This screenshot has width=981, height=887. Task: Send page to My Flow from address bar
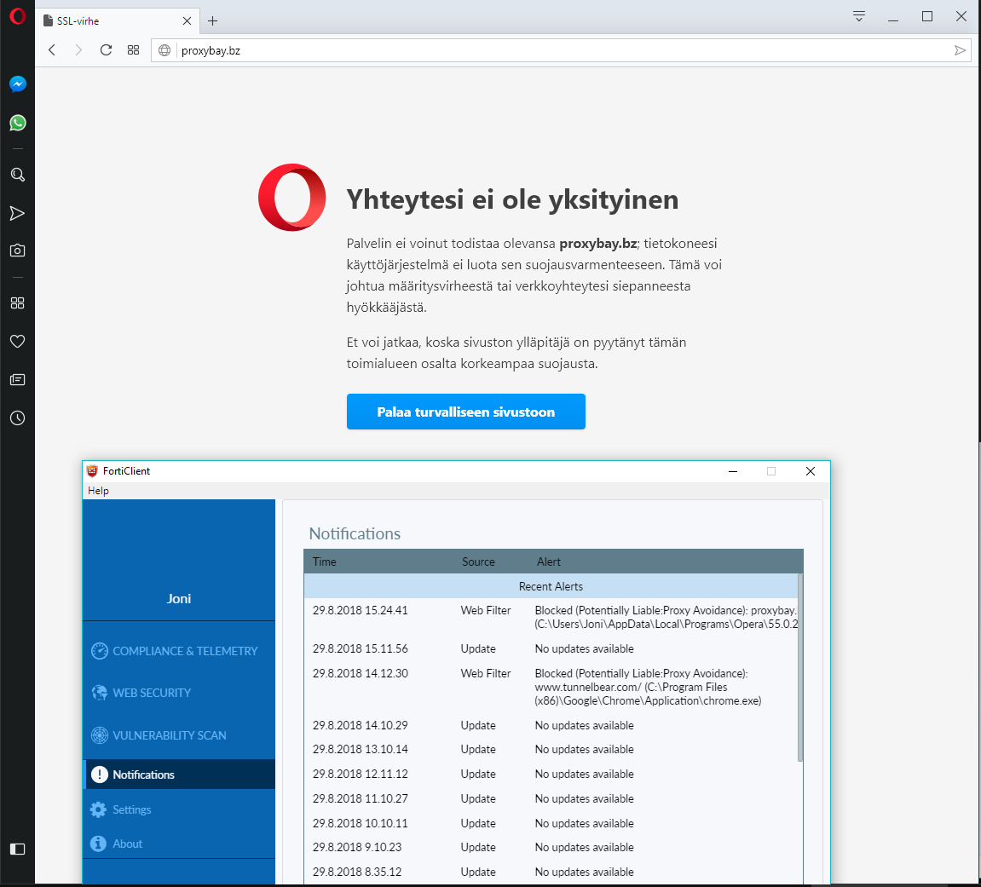click(x=960, y=50)
